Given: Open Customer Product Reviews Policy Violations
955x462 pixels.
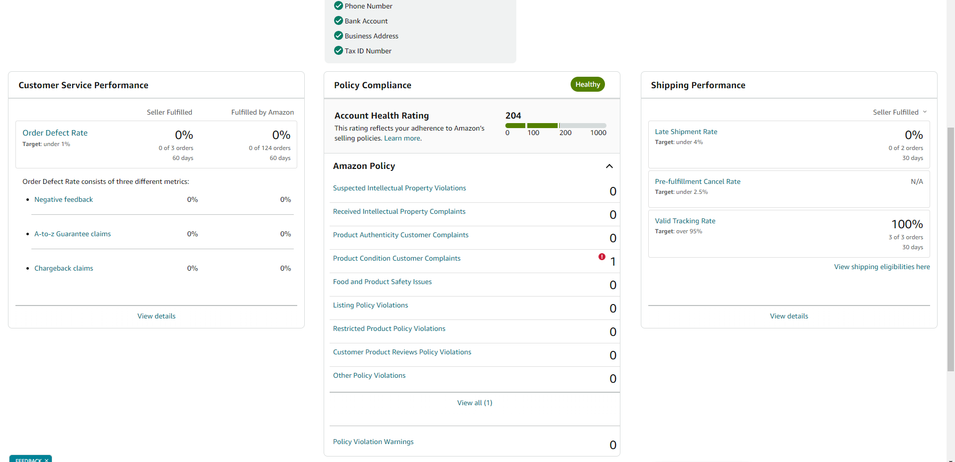Looking at the screenshot, I should tap(402, 352).
